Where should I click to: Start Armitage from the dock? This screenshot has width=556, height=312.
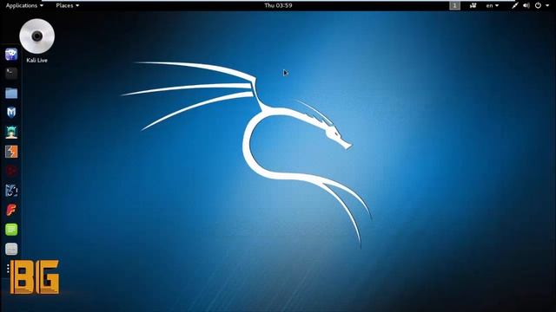[11, 132]
